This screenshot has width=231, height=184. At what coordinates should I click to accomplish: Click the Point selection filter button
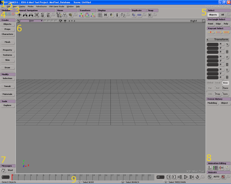[210, 24]
